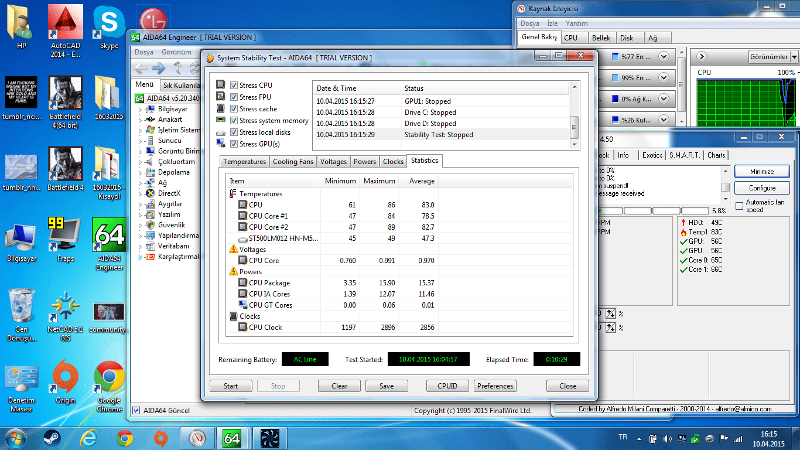
Task: Click the Up arrow in AIDA64 toolbar
Action: (177, 68)
